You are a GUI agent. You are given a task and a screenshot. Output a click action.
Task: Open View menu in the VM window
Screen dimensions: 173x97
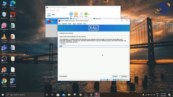[70, 23]
